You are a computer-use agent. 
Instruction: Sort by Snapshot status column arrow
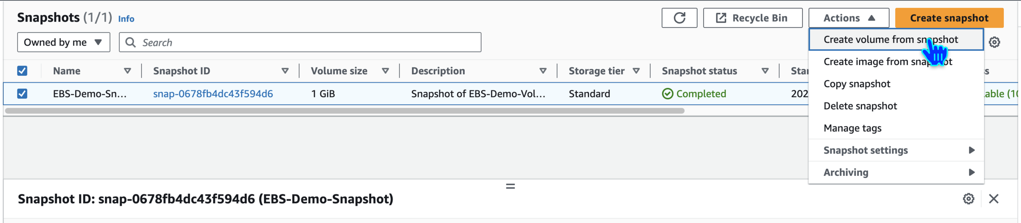(x=765, y=71)
